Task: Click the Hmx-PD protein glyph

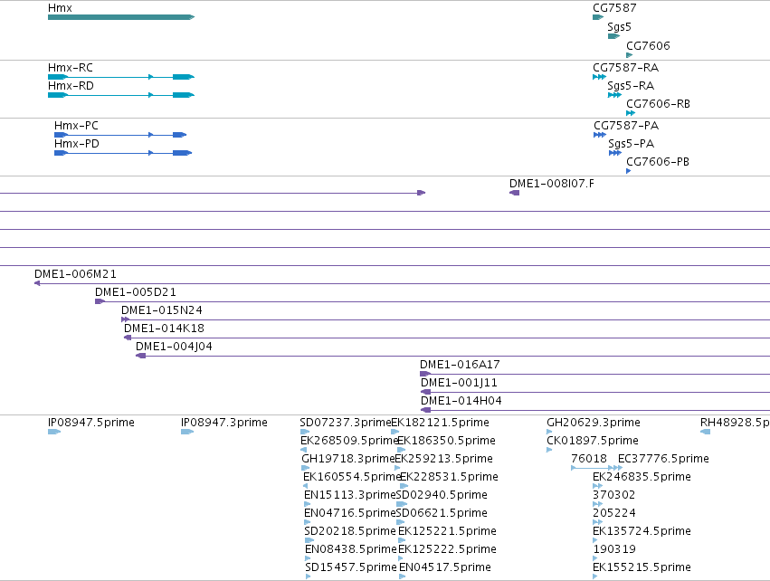Action: point(123,153)
